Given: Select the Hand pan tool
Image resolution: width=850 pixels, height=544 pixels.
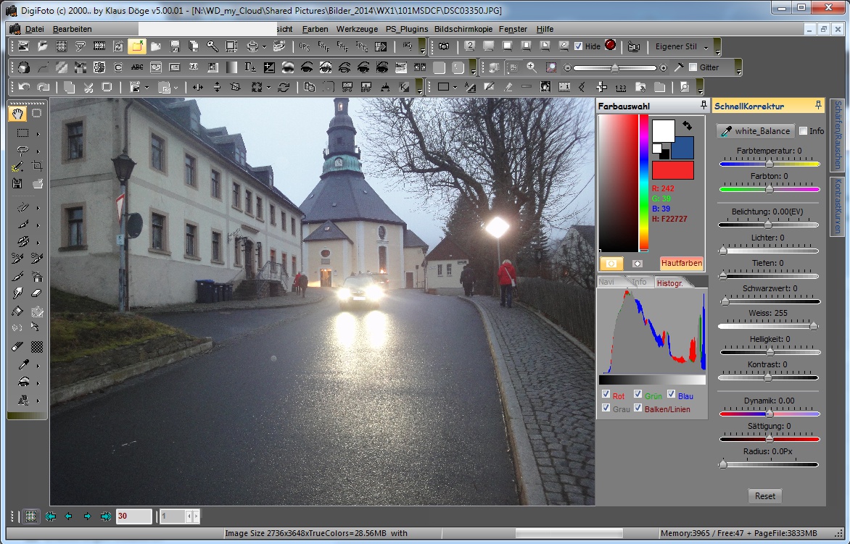Looking at the screenshot, I should (x=17, y=114).
